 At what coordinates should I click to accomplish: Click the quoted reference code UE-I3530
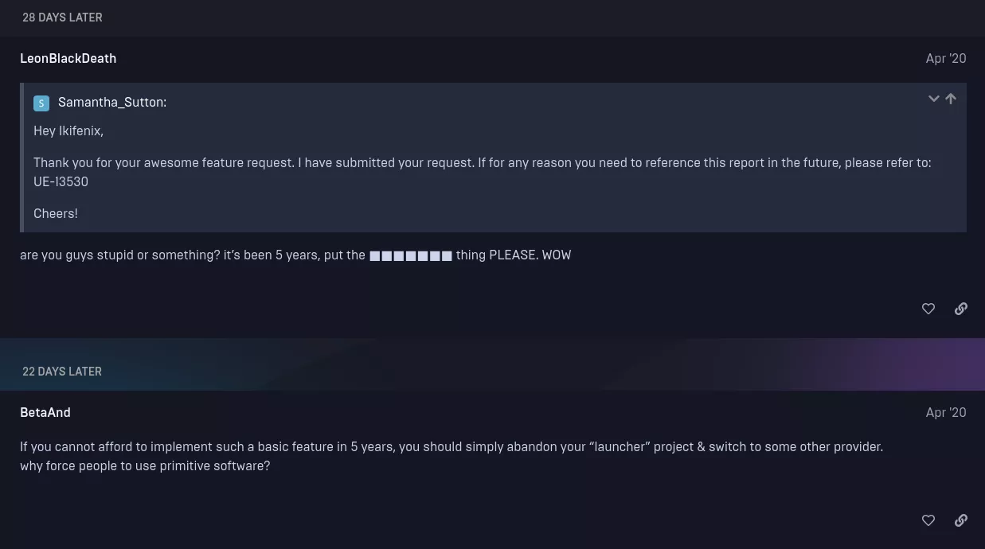[61, 182]
